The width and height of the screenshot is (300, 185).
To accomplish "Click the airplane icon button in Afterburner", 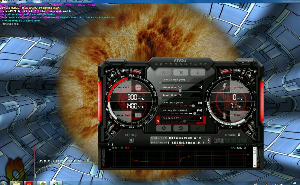I will tap(181, 72).
